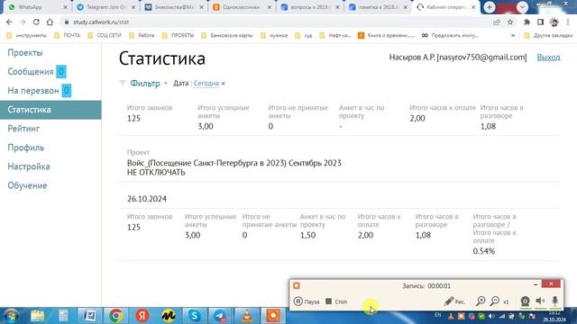Open VLC media player from the taskbar
577x324 pixels.
tap(246, 316)
